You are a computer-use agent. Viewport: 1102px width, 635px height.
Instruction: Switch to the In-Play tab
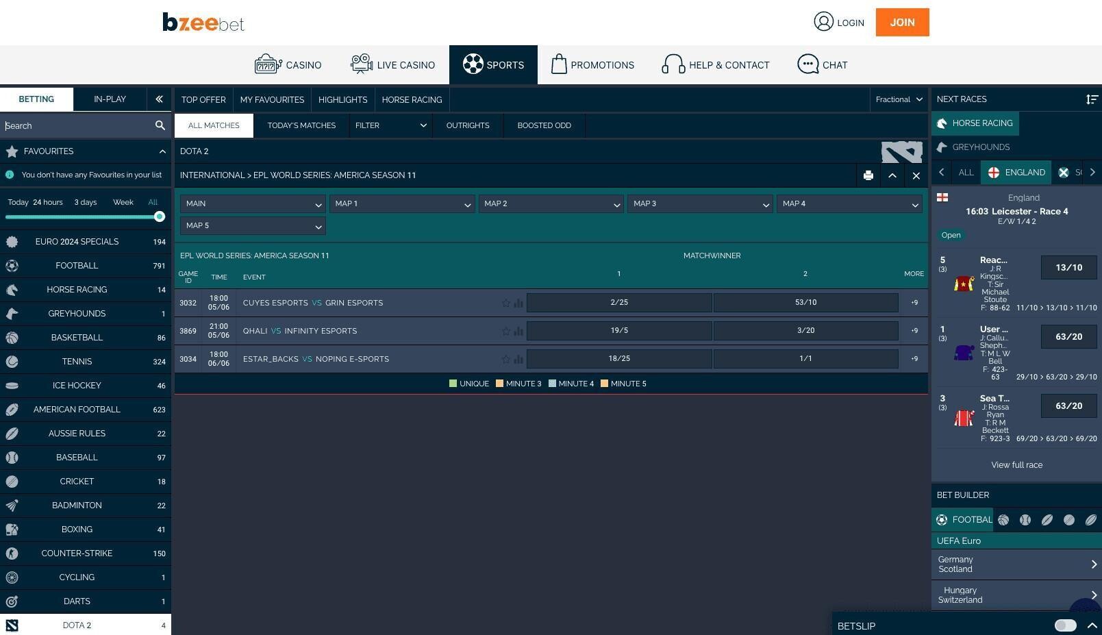[x=110, y=99]
